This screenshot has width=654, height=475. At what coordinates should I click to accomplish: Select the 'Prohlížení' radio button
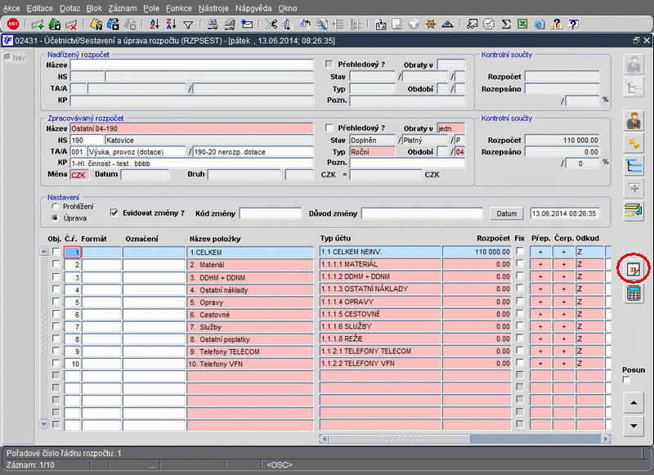point(55,207)
